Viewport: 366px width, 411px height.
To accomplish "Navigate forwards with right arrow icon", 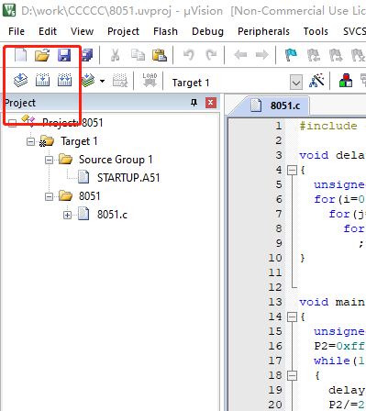I will click(262, 55).
